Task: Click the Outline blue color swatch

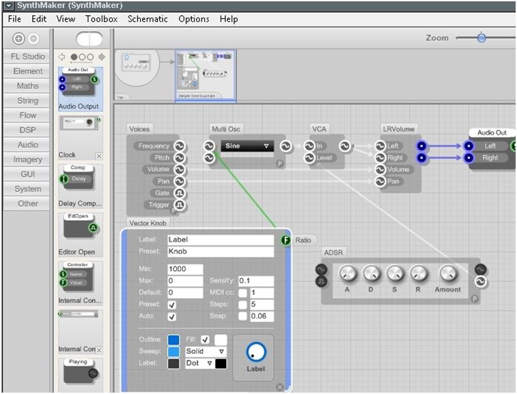Action: (x=173, y=339)
